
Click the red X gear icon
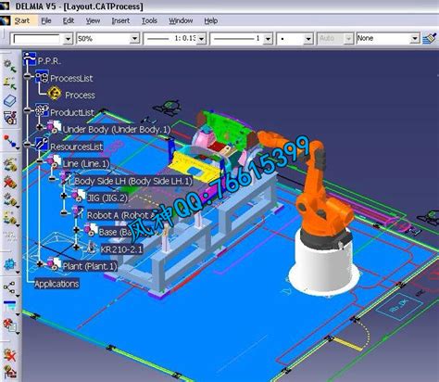(10, 182)
